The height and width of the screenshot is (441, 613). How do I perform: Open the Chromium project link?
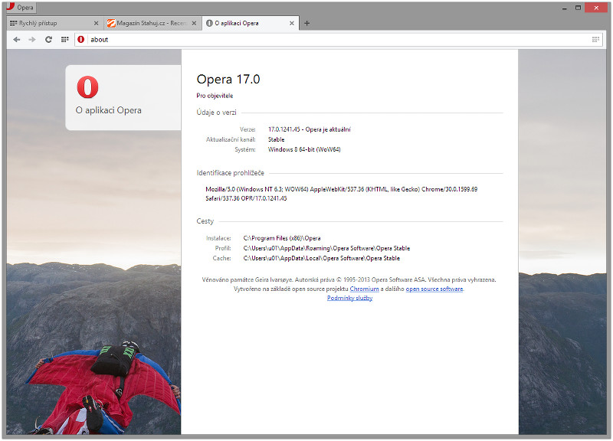364,289
